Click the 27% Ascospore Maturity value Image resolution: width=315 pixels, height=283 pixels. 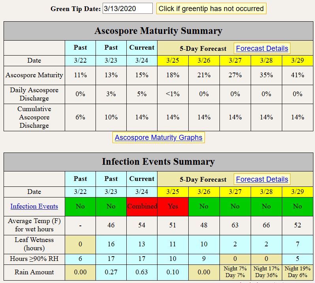click(235, 75)
